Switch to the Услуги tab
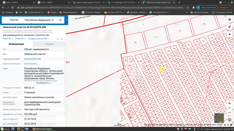The height and width of the screenshot is (131, 234). coord(49,44)
